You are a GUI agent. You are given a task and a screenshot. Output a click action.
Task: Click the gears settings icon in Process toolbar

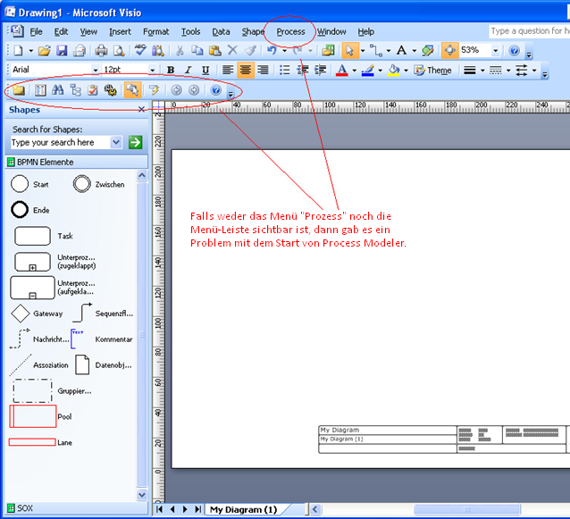(x=111, y=89)
